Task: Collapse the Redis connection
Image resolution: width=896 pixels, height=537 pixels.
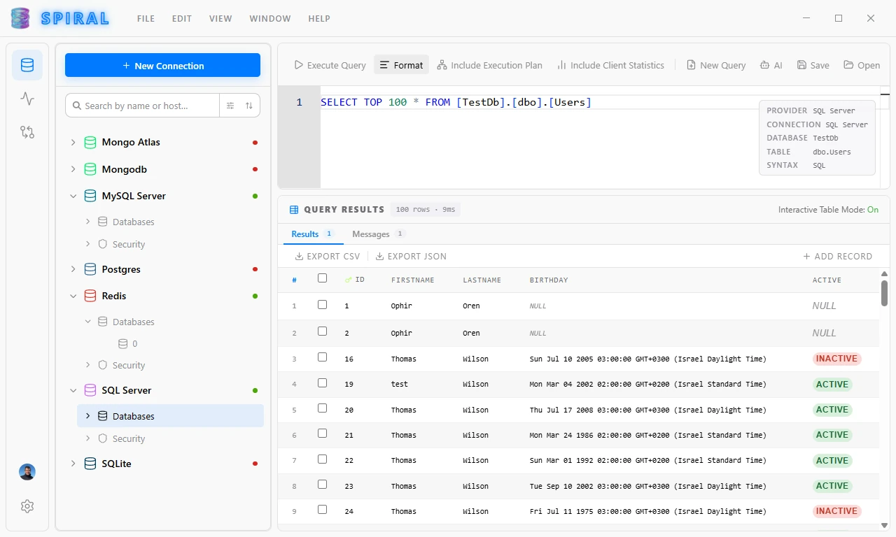Action: point(73,296)
